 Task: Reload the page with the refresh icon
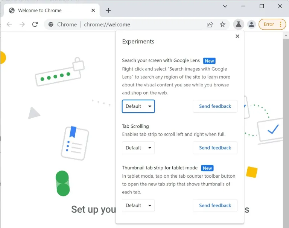pos(35,24)
